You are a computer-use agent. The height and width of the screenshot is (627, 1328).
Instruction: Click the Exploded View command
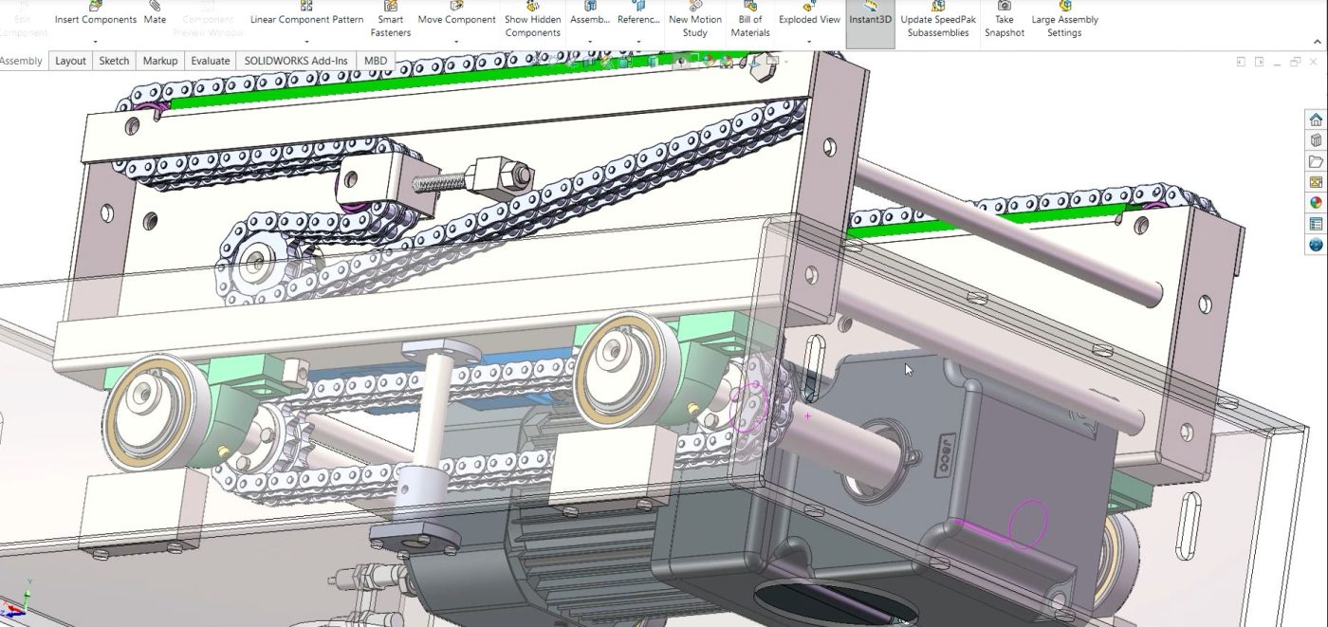tap(808, 17)
